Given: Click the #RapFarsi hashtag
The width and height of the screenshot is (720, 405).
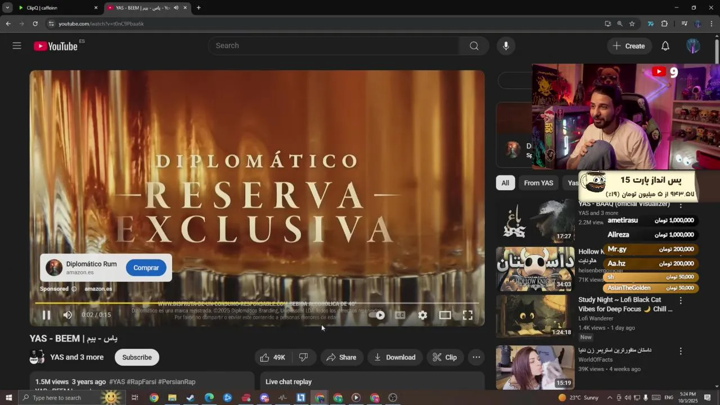Looking at the screenshot, I should [x=141, y=382].
